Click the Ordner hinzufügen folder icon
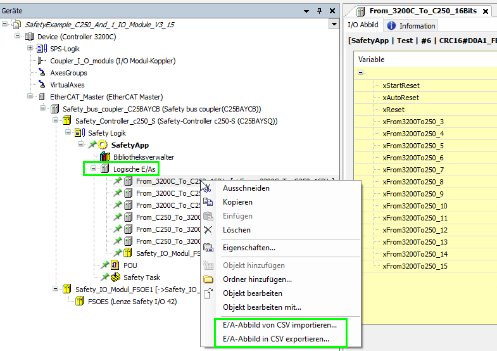This screenshot has width=497, height=351. click(x=208, y=279)
